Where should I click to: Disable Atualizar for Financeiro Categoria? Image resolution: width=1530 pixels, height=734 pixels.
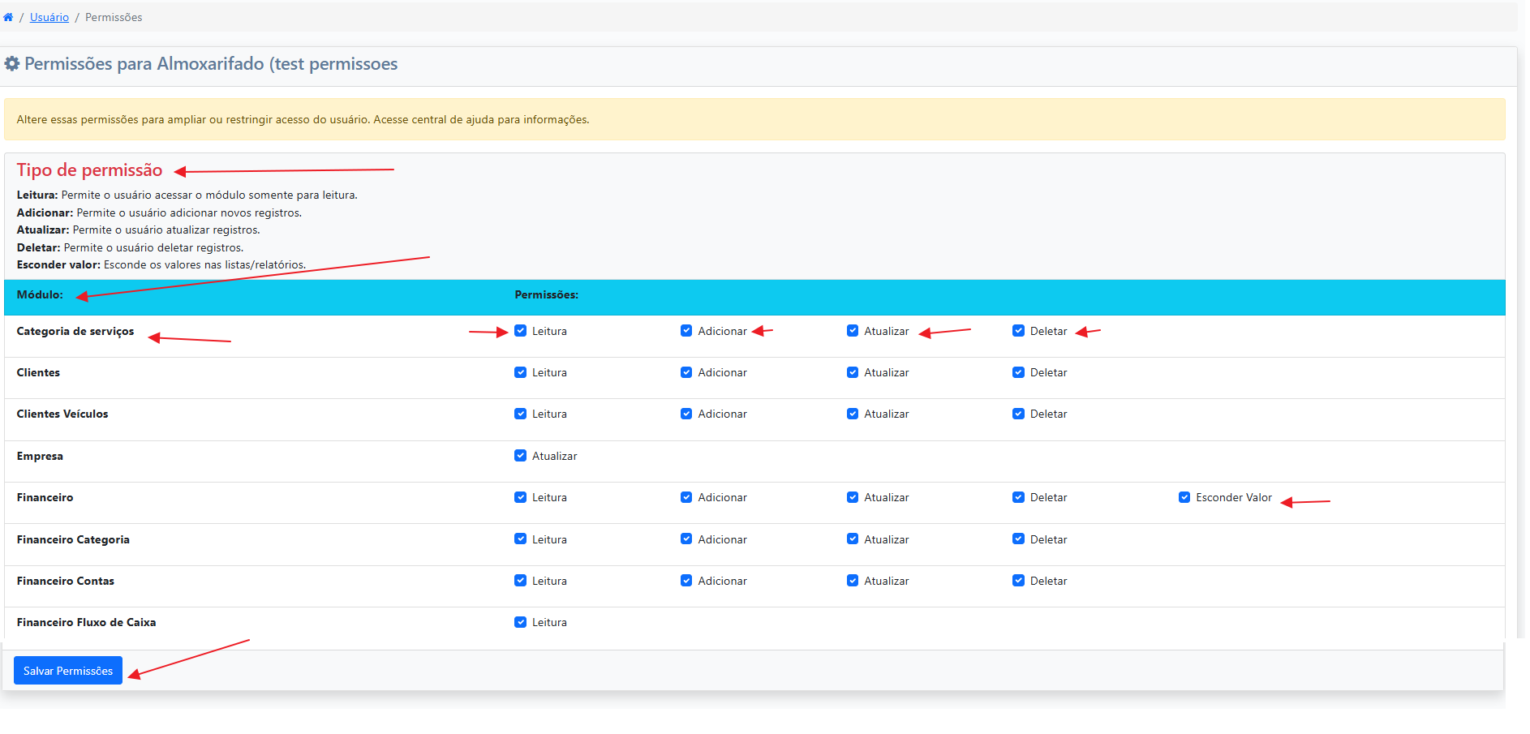(853, 539)
